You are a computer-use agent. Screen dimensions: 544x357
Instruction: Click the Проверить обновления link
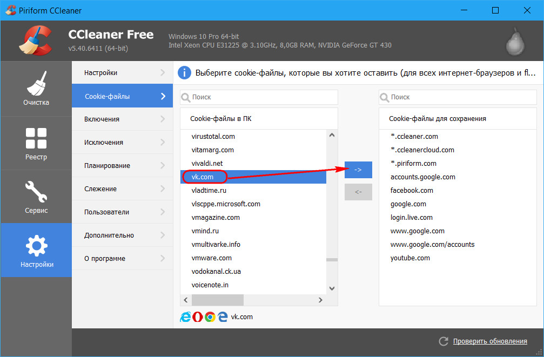point(490,341)
